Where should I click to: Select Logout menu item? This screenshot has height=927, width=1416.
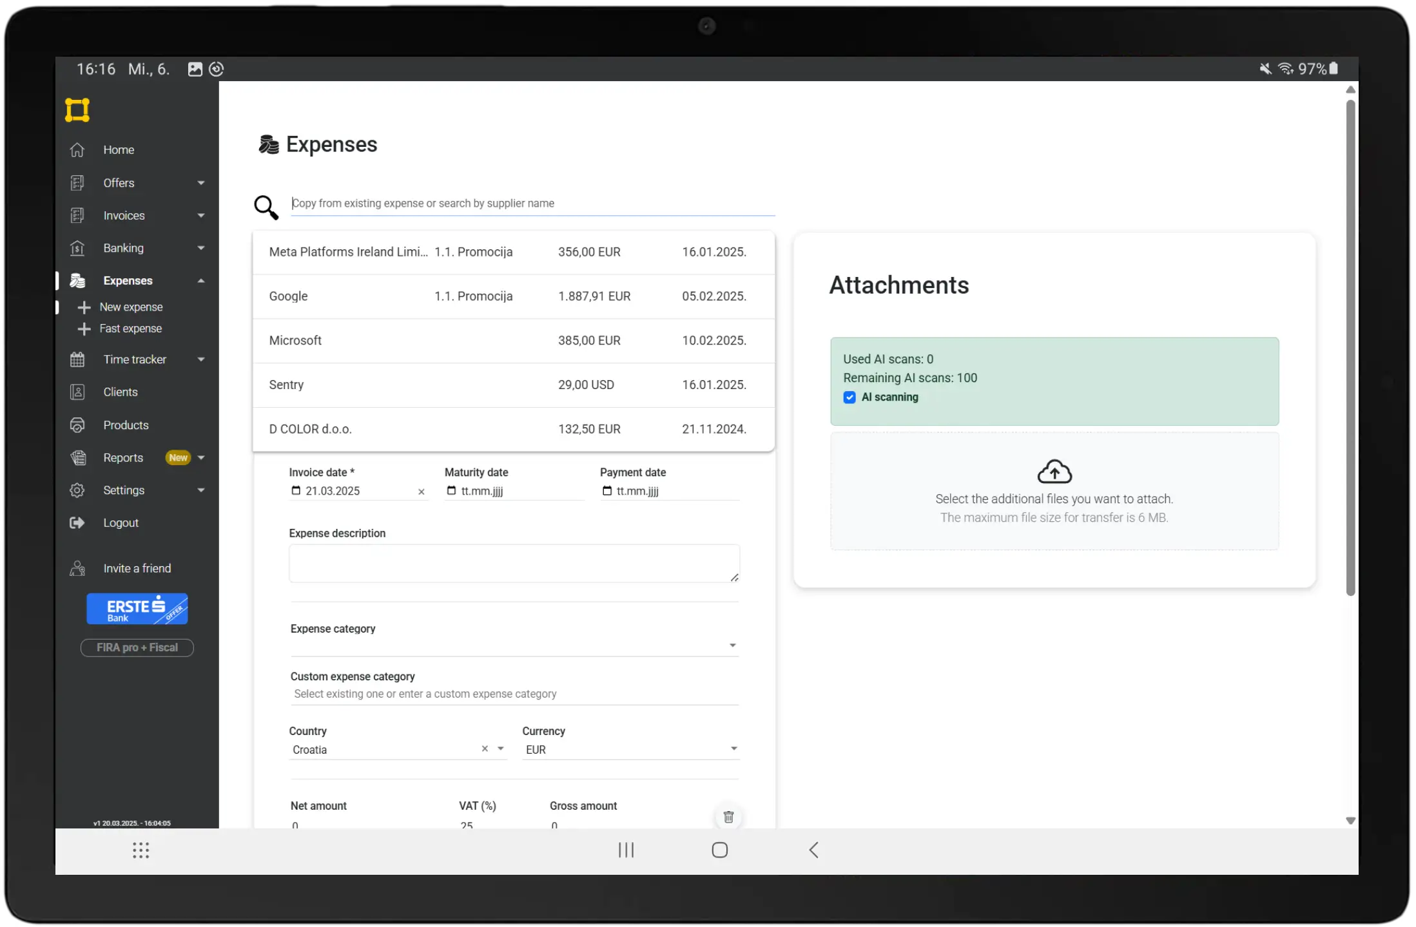pyautogui.click(x=121, y=524)
